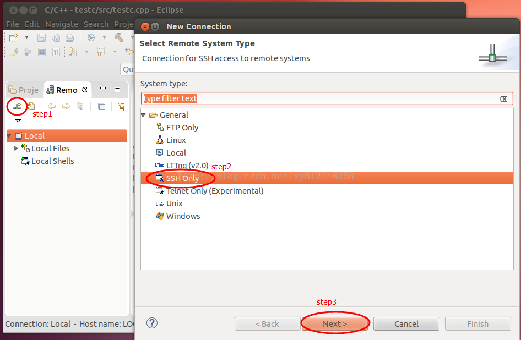This screenshot has height=340, width=521.
Task: Click the Collapse All icon in Remote Systems
Action: [x=102, y=107]
